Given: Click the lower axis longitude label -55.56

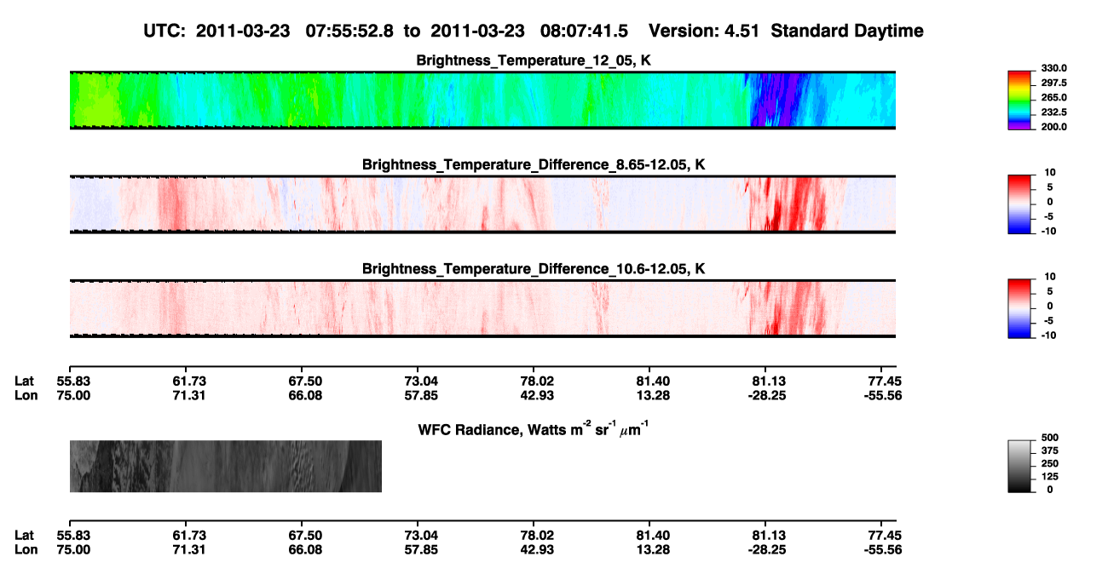Looking at the screenshot, I should coord(881,550).
